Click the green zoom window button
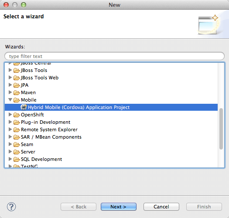The width and height of the screenshot is (229, 218). click(24, 5)
